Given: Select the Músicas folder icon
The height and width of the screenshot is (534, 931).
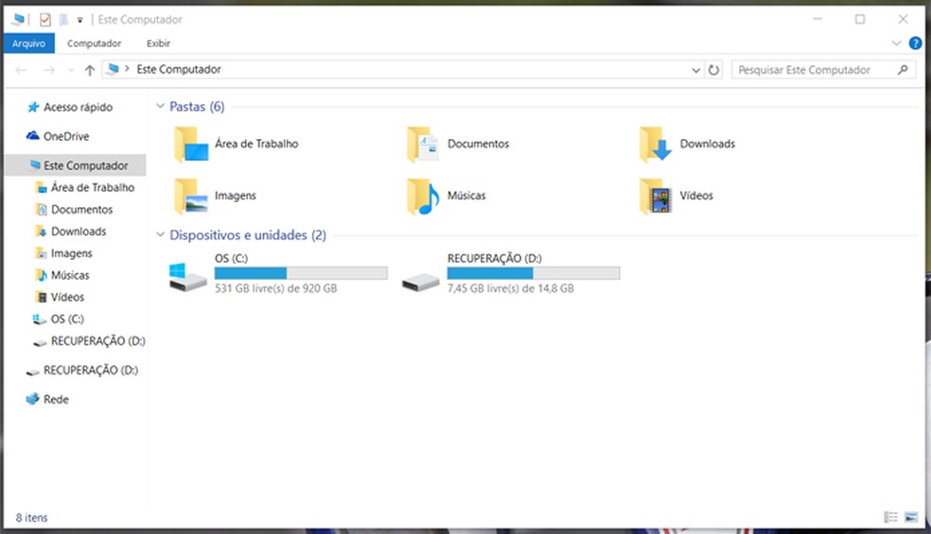Looking at the screenshot, I should pyautogui.click(x=423, y=196).
